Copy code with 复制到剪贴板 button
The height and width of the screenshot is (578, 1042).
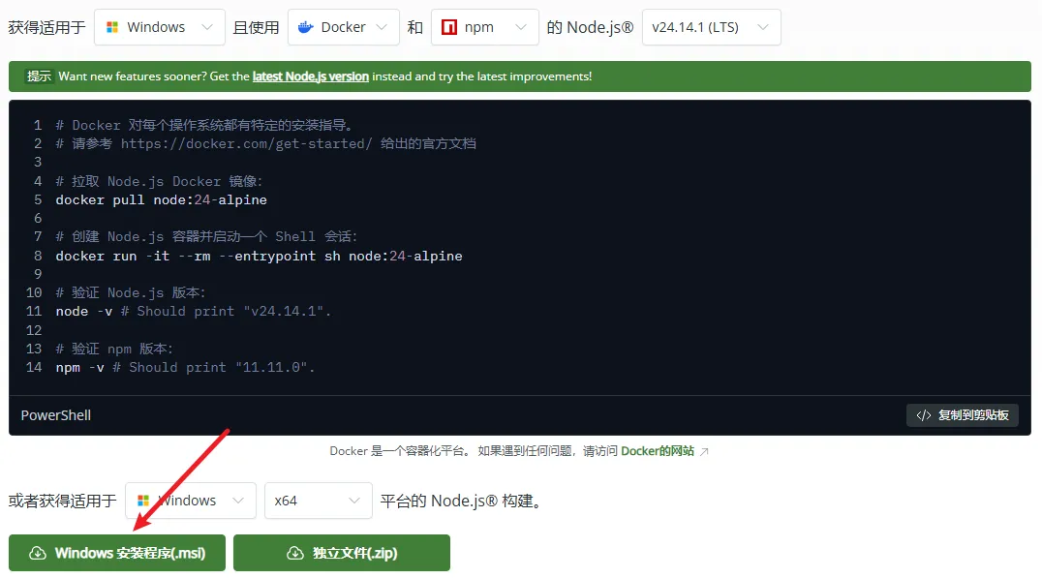963,415
